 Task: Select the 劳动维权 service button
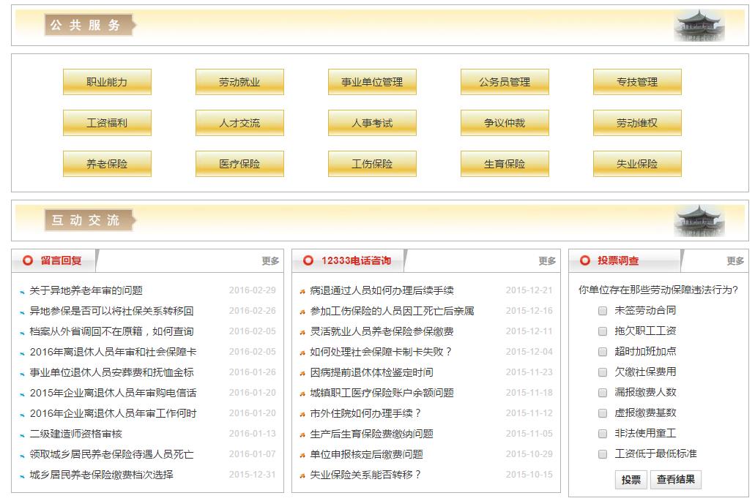pos(637,123)
